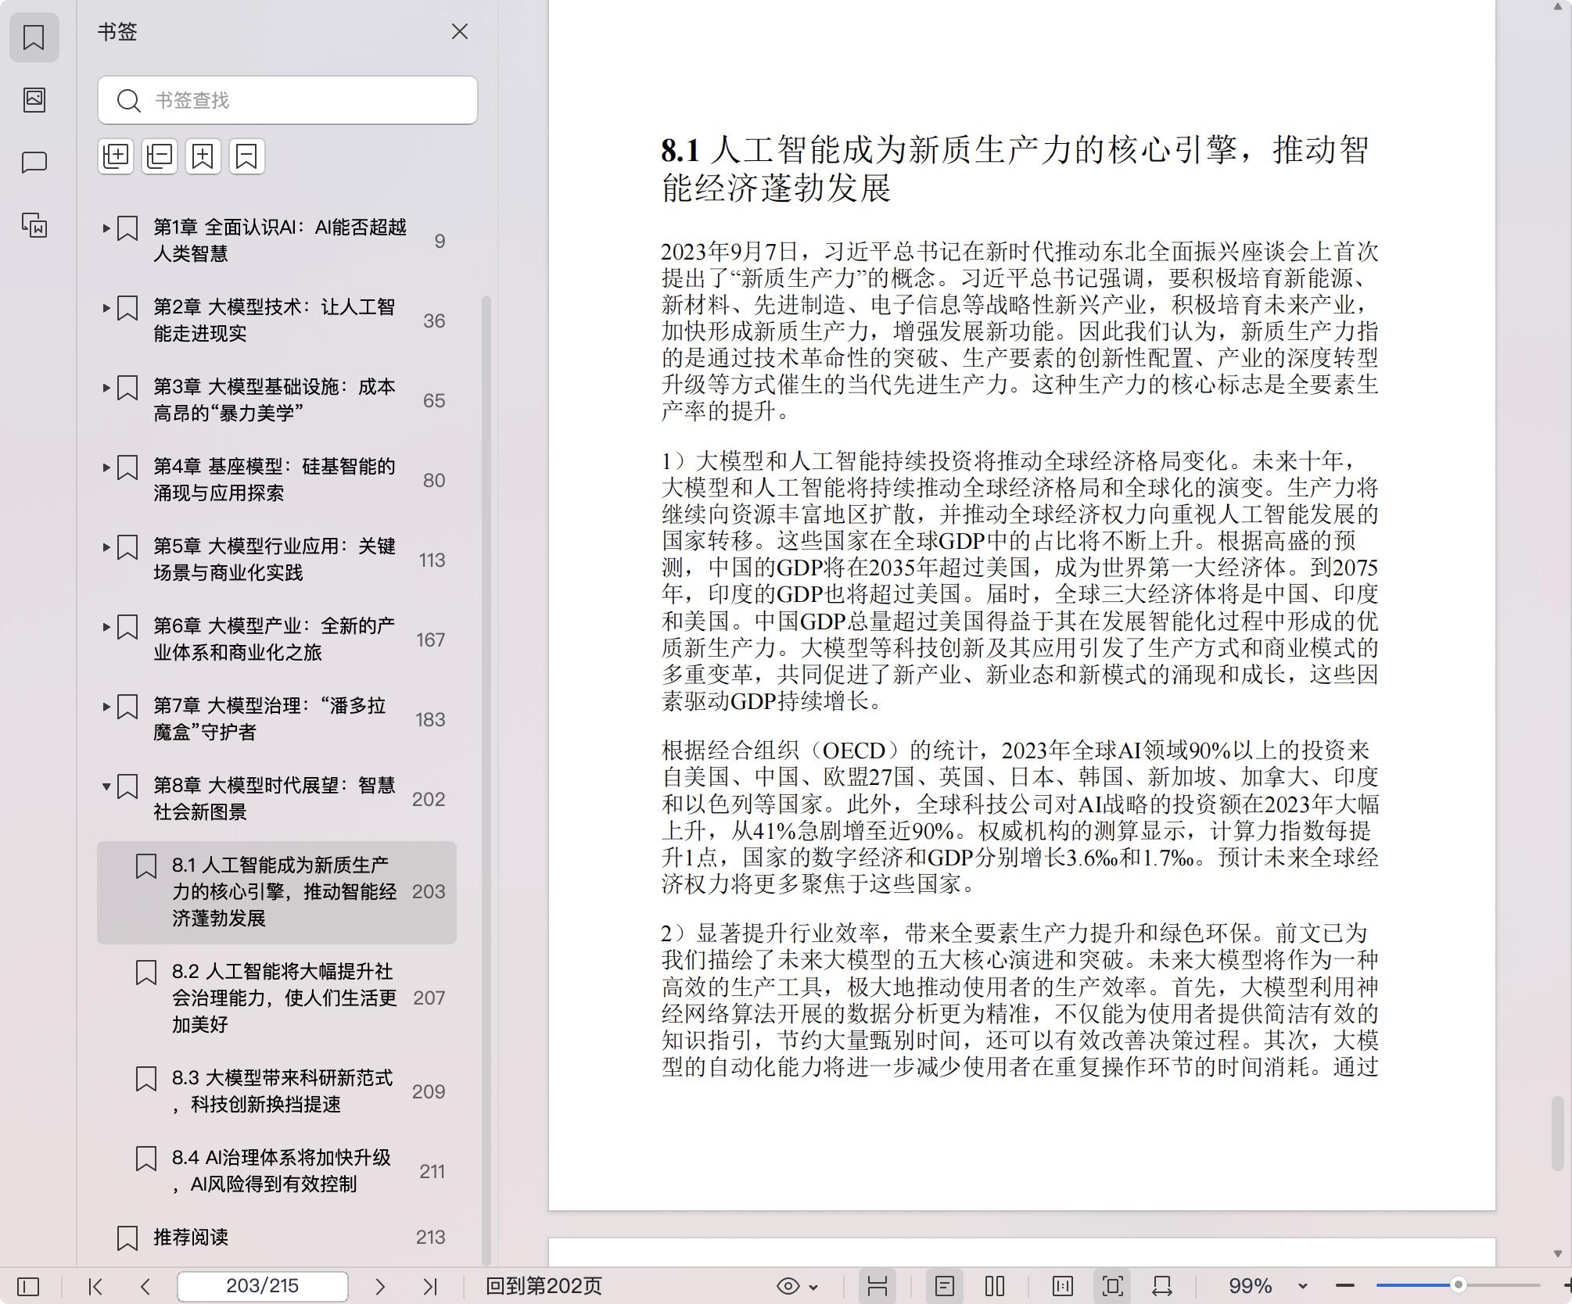This screenshot has width=1572, height=1304.
Task: Click the document vertical scrollbar thumb
Action: pos(1558,1134)
